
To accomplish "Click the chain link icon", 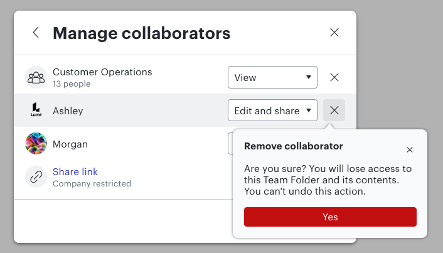I will click(x=36, y=177).
